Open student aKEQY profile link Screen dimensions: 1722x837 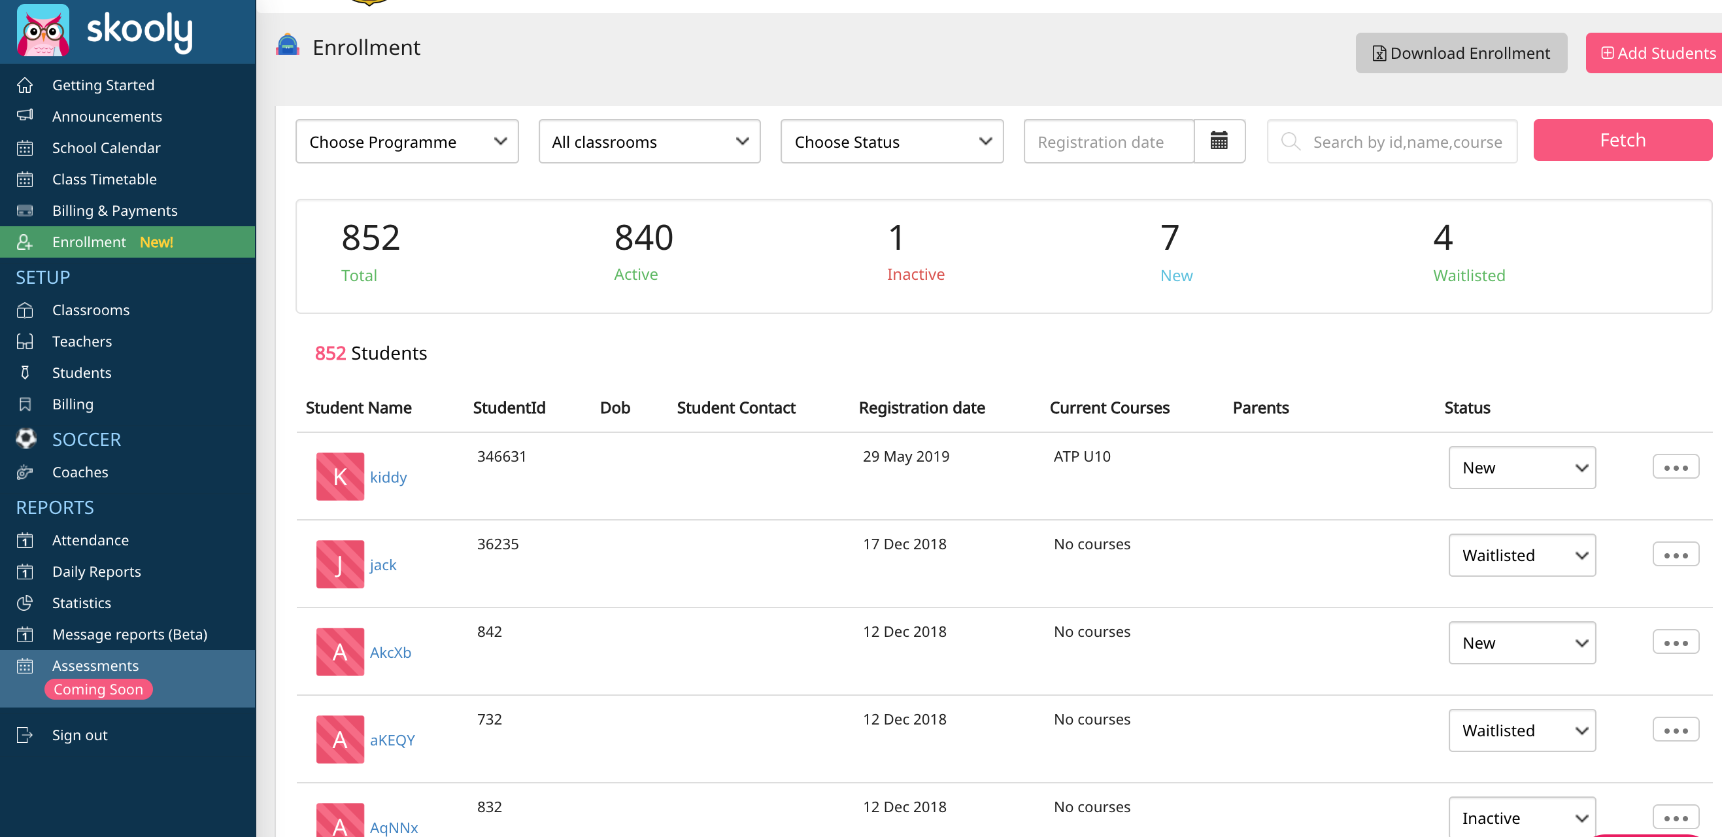click(392, 740)
